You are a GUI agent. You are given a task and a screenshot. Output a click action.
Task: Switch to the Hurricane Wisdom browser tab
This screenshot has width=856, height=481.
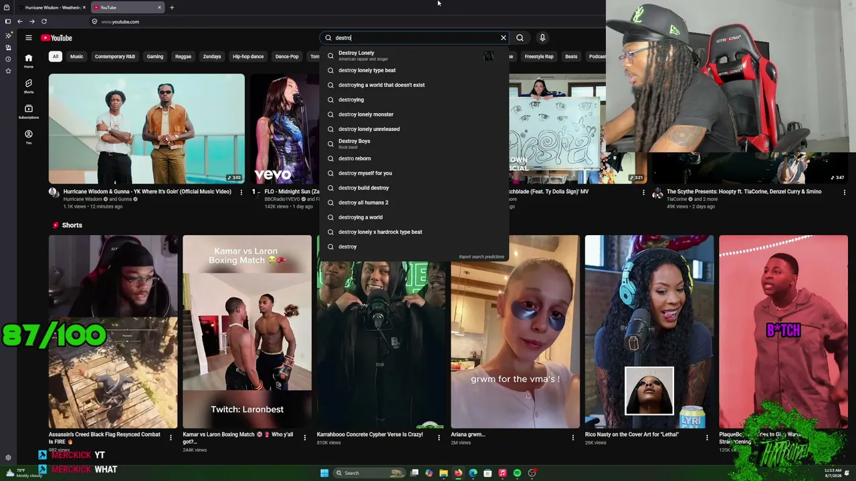(x=52, y=7)
